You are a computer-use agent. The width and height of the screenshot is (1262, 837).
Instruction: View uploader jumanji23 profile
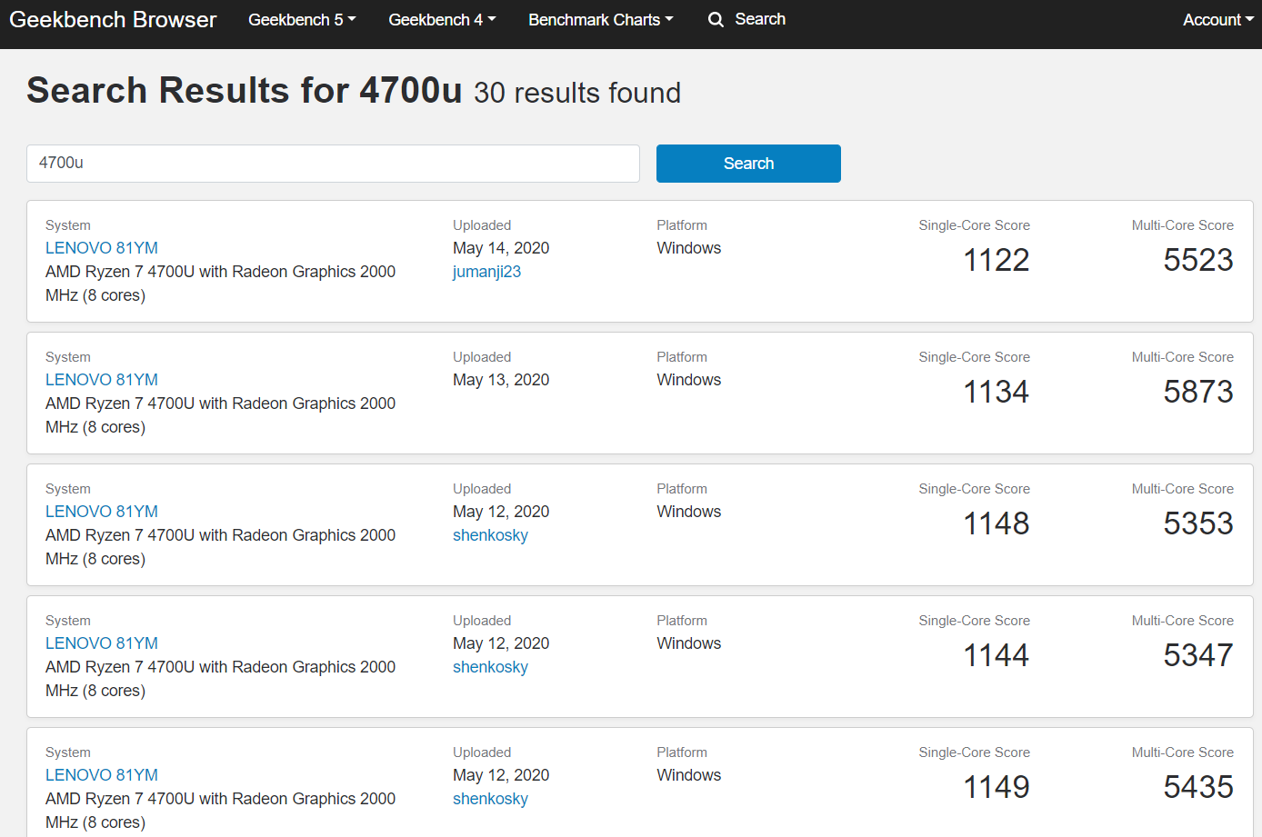point(486,272)
